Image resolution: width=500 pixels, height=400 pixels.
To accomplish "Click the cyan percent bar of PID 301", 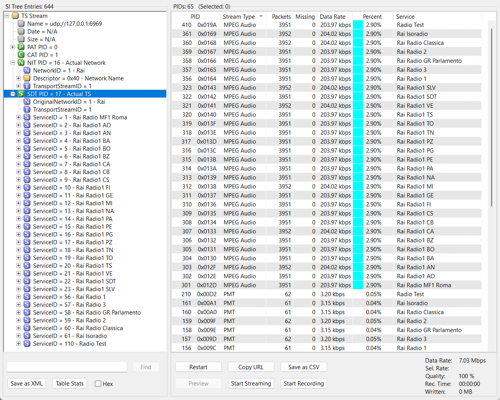I will [x=358, y=285].
